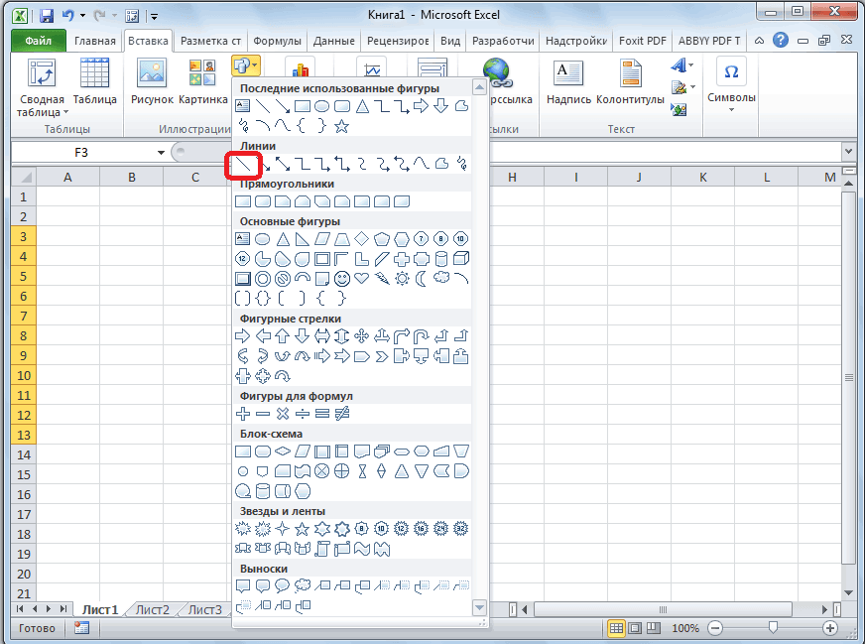Click the green Файл button

click(39, 42)
